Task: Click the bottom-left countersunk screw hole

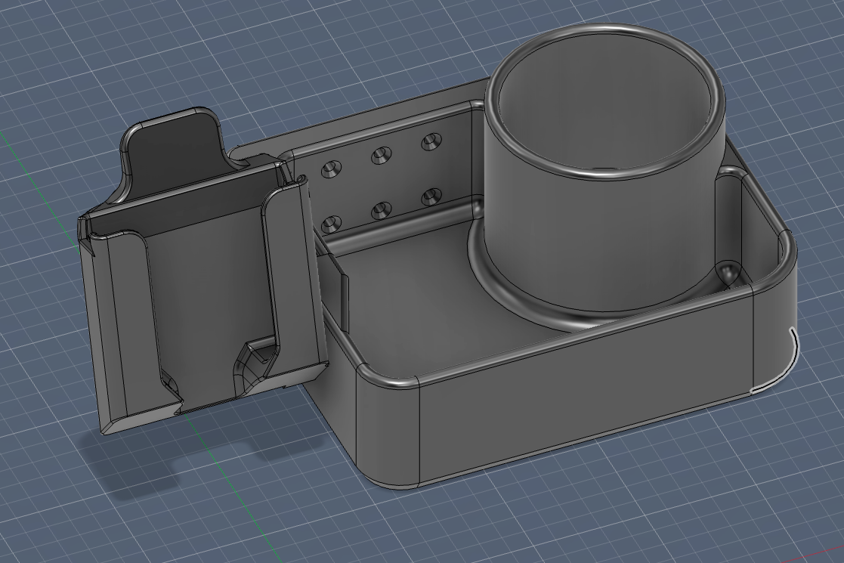Action: (x=332, y=223)
